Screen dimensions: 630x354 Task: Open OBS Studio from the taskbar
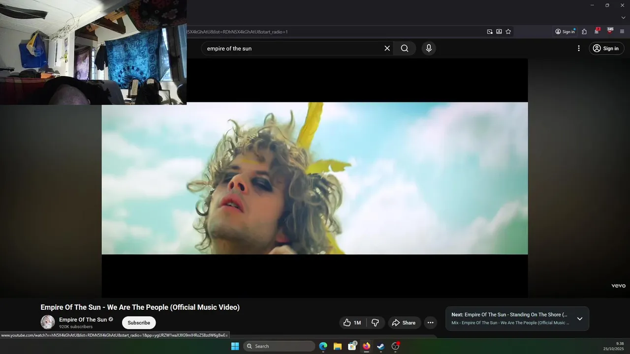tap(395, 346)
